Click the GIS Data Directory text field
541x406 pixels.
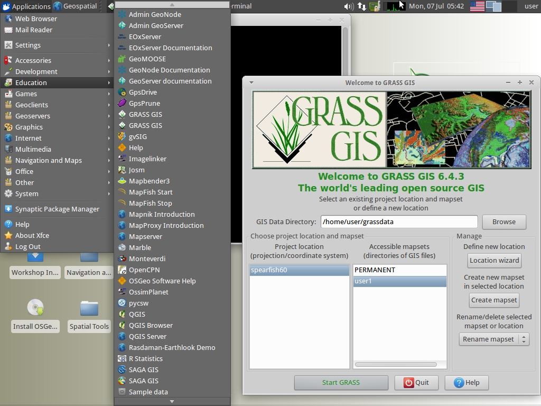pyautogui.click(x=399, y=222)
